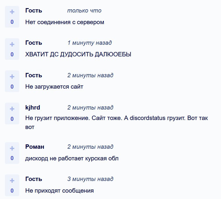Viewport: 221px width, 199px height.
Task: Click the vote count on Роман's comment
Action: [x=12, y=158]
